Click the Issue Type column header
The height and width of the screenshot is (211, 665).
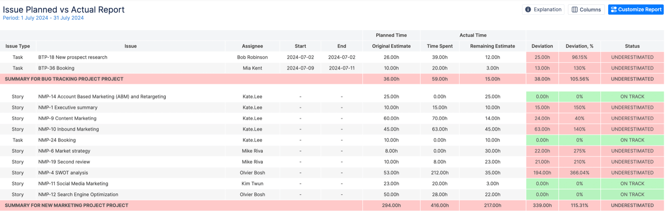coord(18,46)
